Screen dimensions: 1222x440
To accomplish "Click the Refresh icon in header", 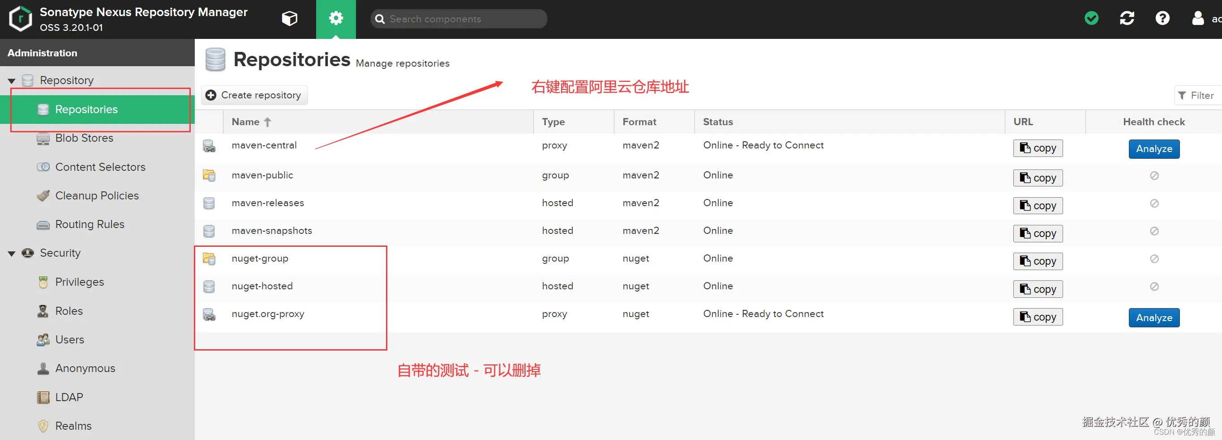I will 1127,18.
